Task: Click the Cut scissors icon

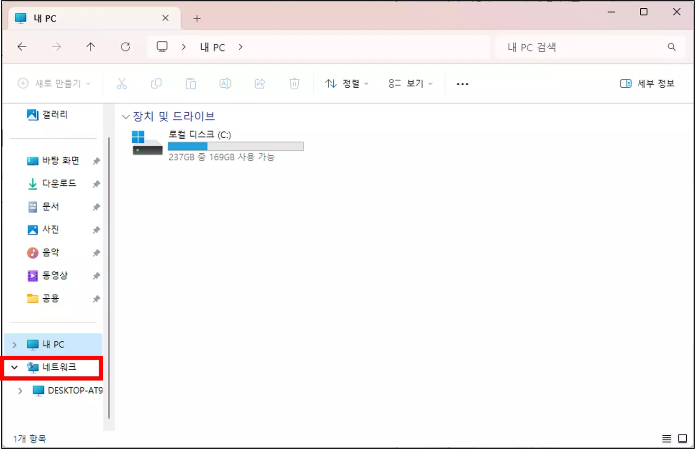Action: [122, 84]
